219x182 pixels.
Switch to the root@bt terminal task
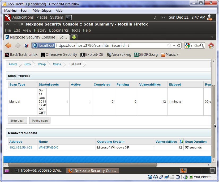click(x=39, y=171)
